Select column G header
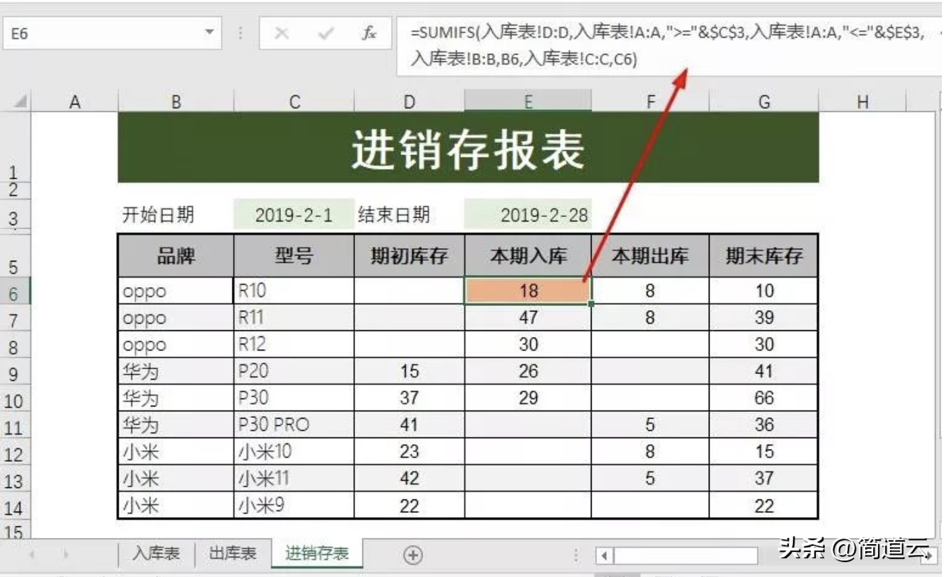The height and width of the screenshot is (577, 946). [x=763, y=101]
